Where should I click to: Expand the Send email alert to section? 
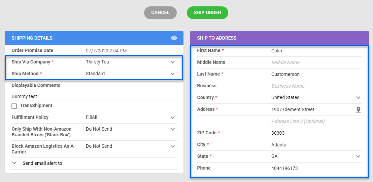tap(14, 163)
